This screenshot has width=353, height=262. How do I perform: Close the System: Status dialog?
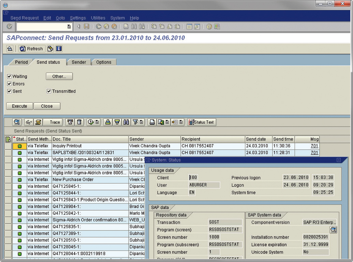[x=339, y=160]
